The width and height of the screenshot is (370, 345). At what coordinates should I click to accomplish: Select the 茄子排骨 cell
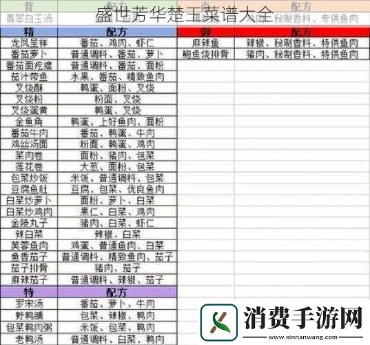[29, 268]
